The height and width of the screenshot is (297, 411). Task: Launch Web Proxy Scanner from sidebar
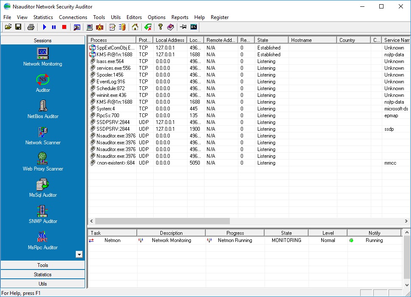coord(43,162)
